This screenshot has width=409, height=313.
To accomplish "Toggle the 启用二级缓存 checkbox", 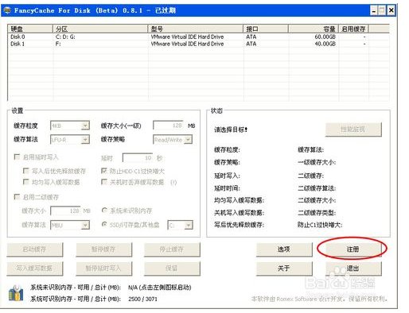I will (17, 197).
